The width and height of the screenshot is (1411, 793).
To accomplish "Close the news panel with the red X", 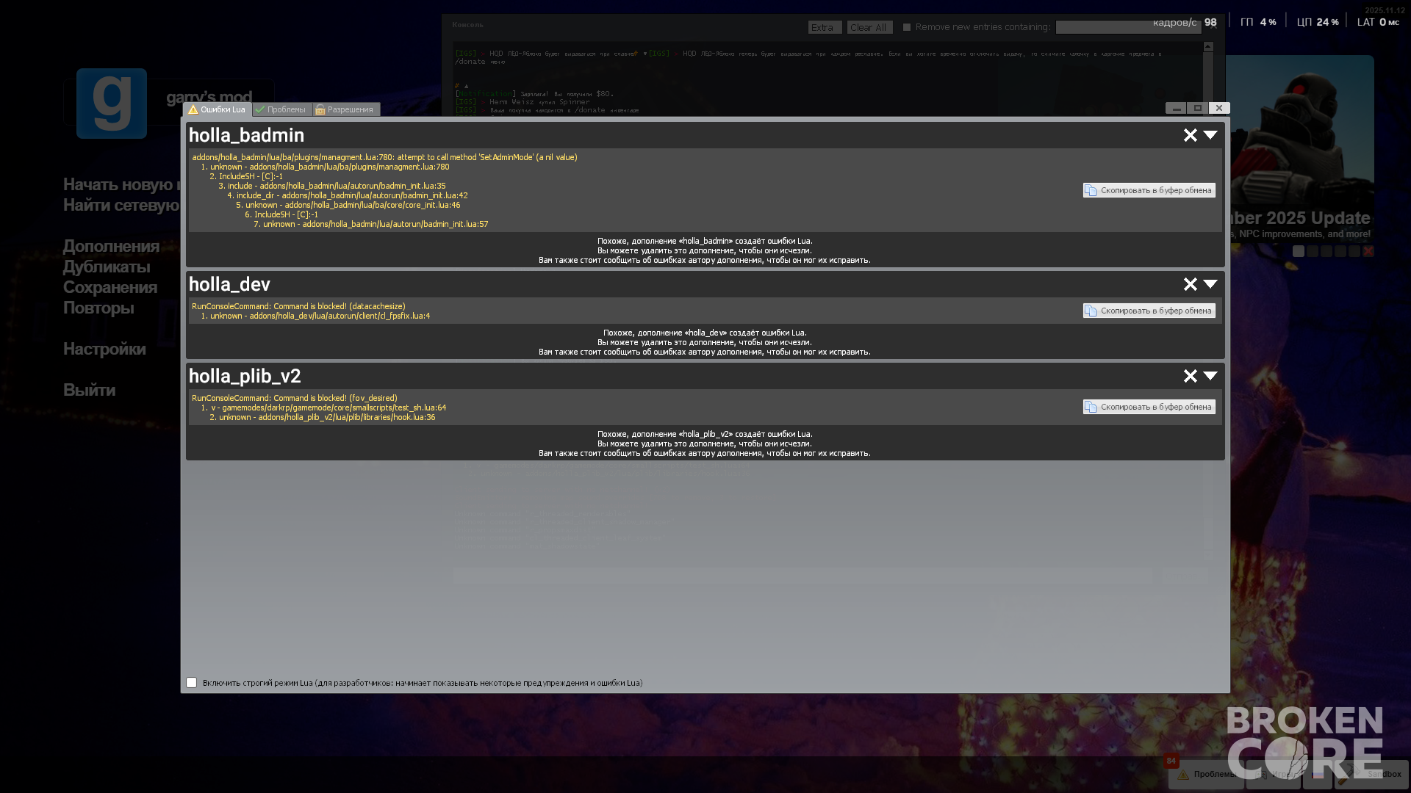I will 1368,251.
